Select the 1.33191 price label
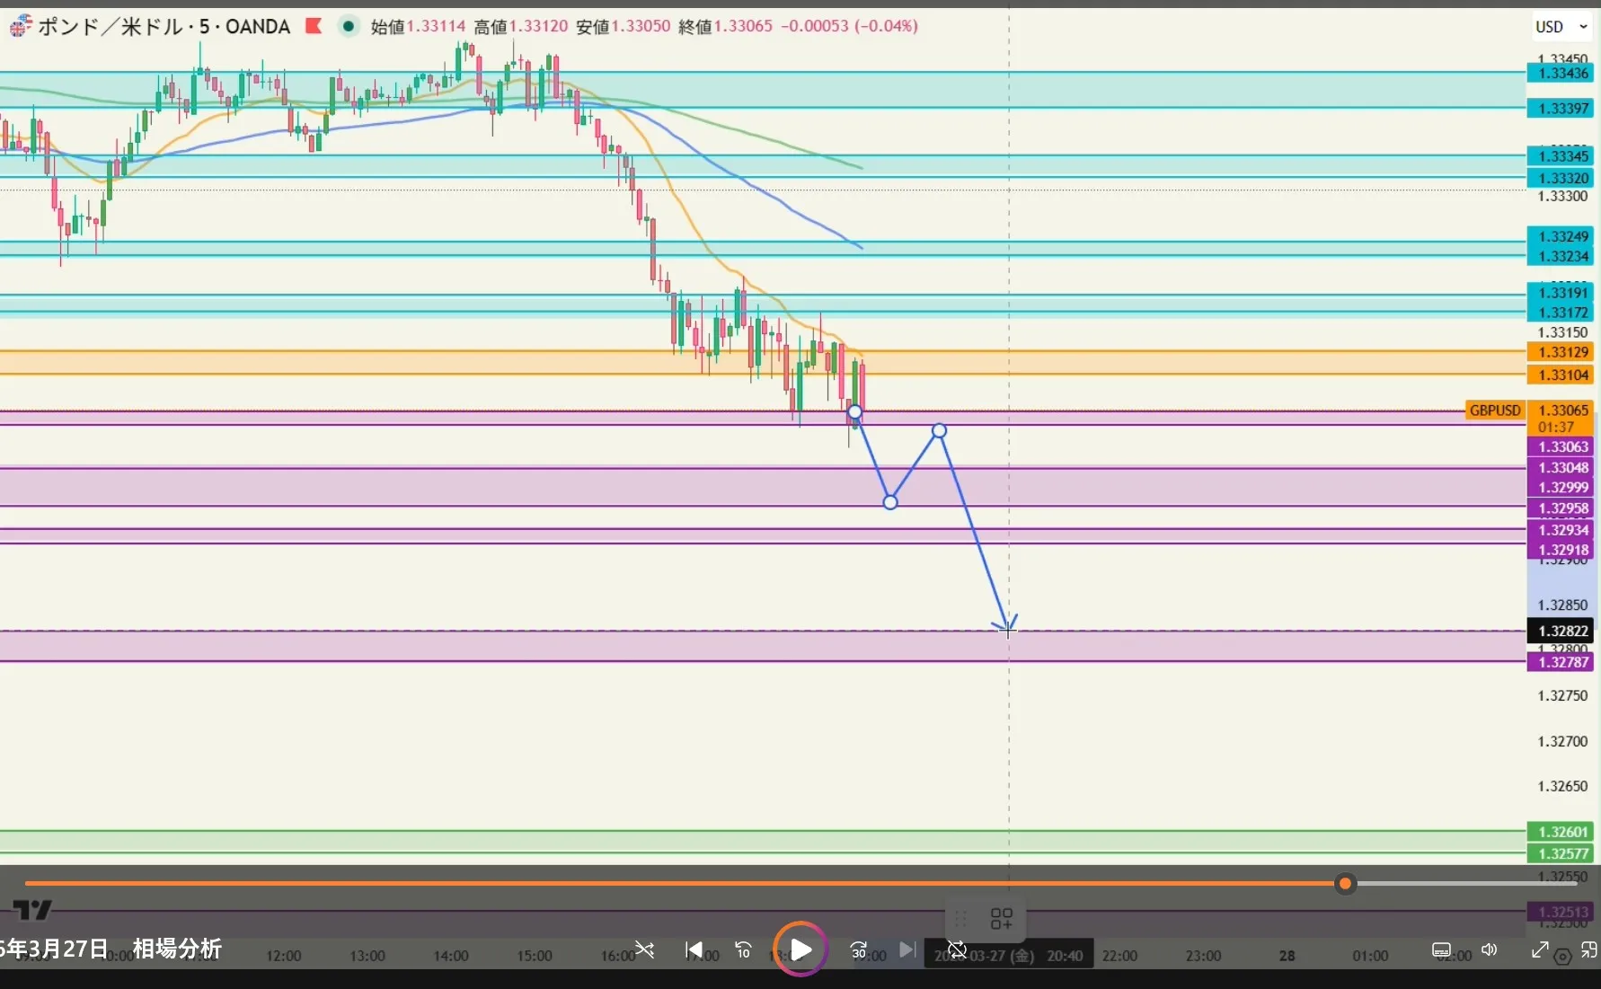1601x989 pixels. tap(1561, 293)
